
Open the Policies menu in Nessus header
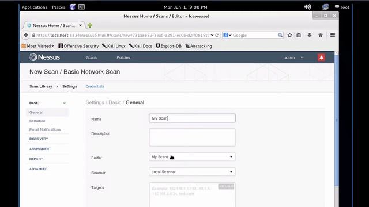pyautogui.click(x=123, y=57)
